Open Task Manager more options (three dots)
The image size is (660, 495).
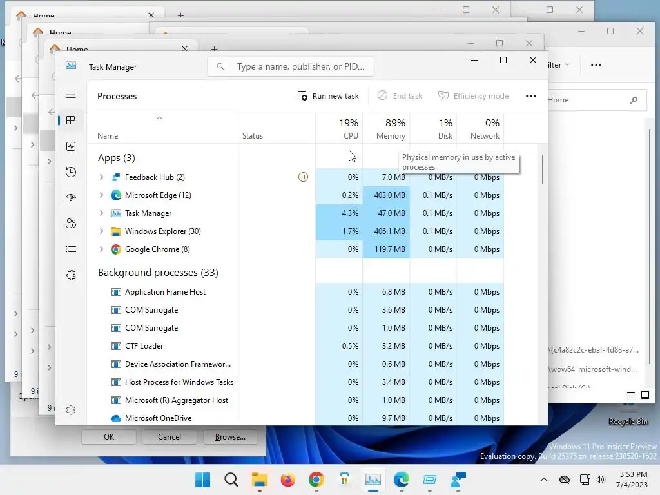(531, 96)
